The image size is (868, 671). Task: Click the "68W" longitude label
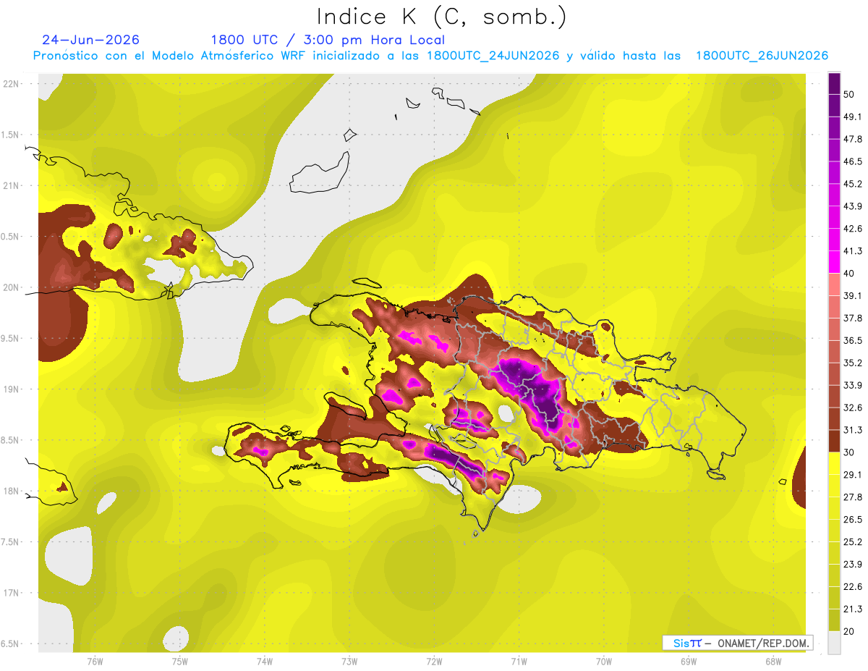click(x=773, y=660)
